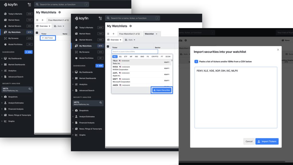Screen dimensions: 293x165
Task: Open watchlist list menu icon in middle window
Action: [108, 34]
